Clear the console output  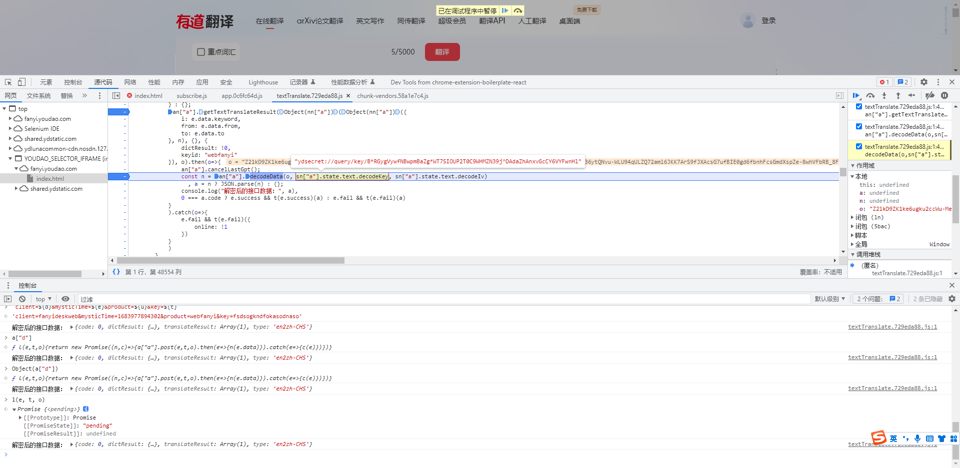coord(22,299)
